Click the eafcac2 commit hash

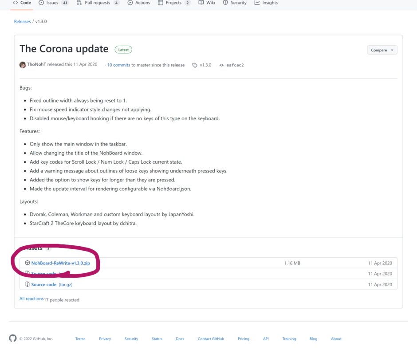235,65
